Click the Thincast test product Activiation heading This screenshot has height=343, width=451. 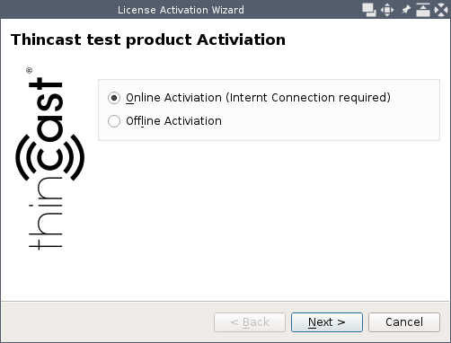(148, 40)
